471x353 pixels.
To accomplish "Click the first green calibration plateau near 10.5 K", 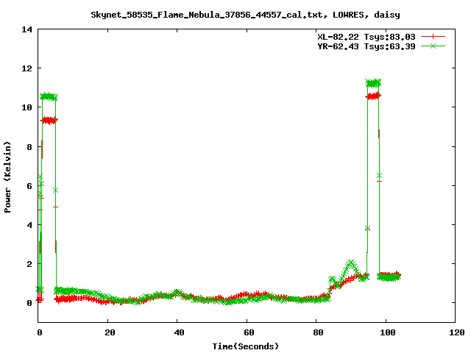I will coord(49,96).
